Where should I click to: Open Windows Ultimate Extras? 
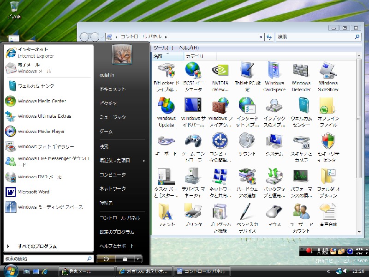click(48, 116)
